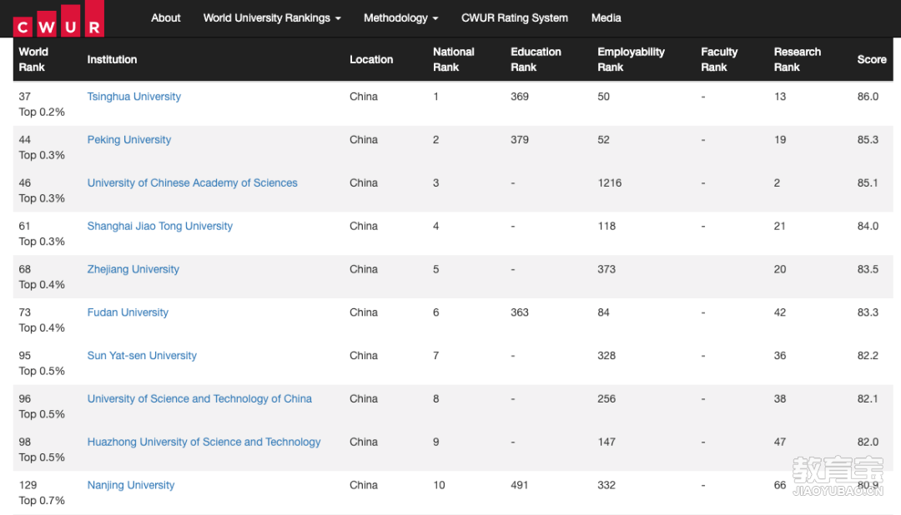
Task: Click the Faculty Rank column header
Action: pos(719,59)
